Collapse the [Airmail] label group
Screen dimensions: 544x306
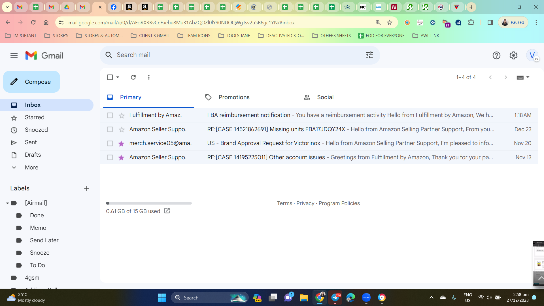point(7,203)
